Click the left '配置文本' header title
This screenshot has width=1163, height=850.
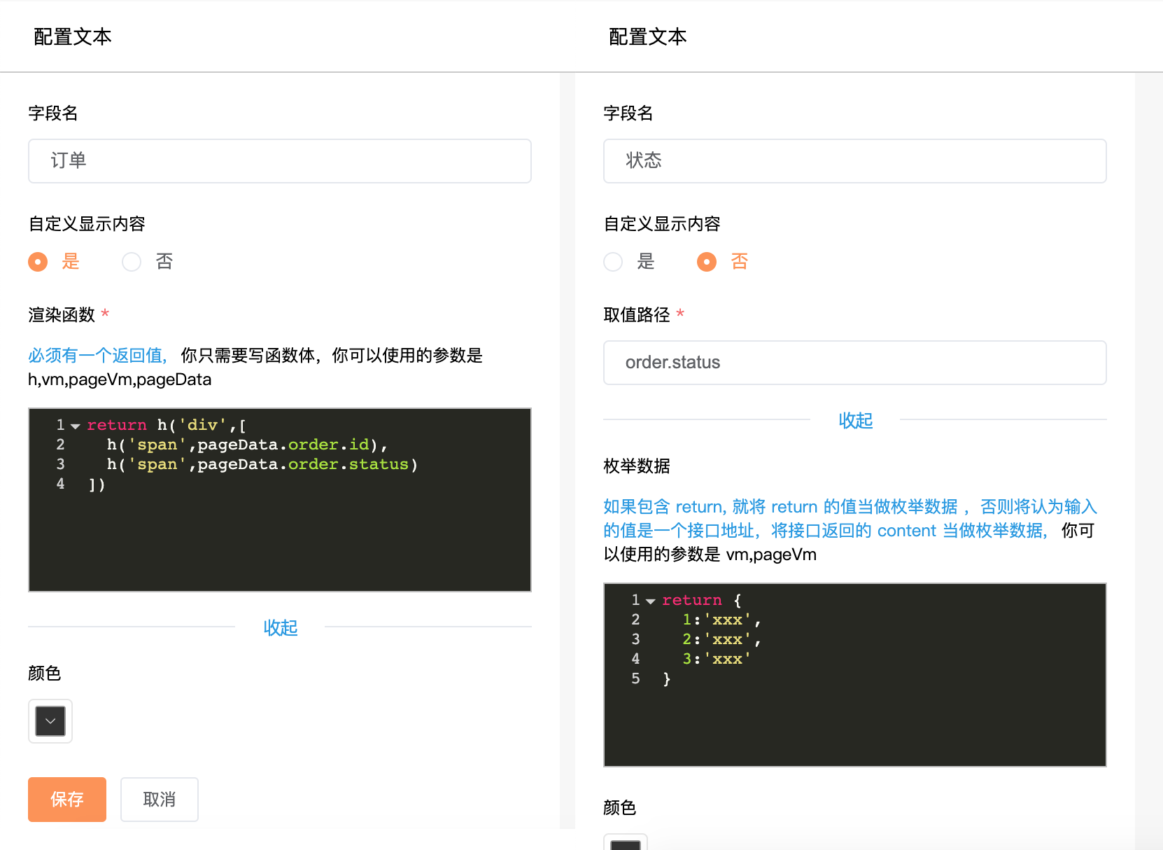[73, 36]
